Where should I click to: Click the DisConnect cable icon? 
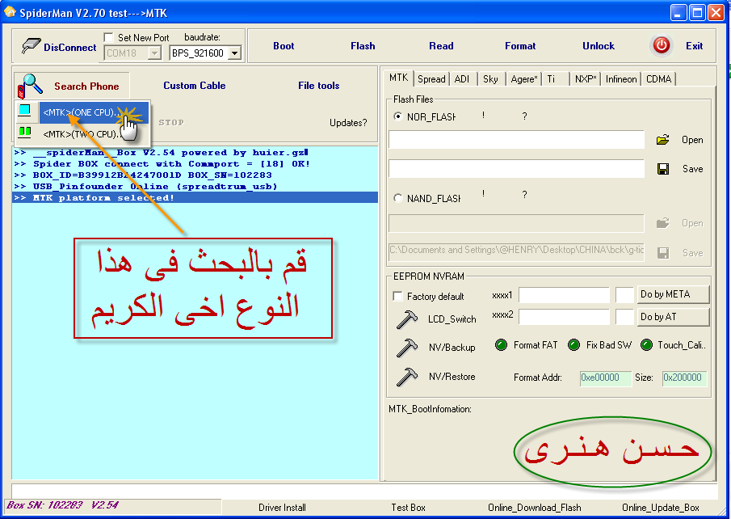coord(31,46)
